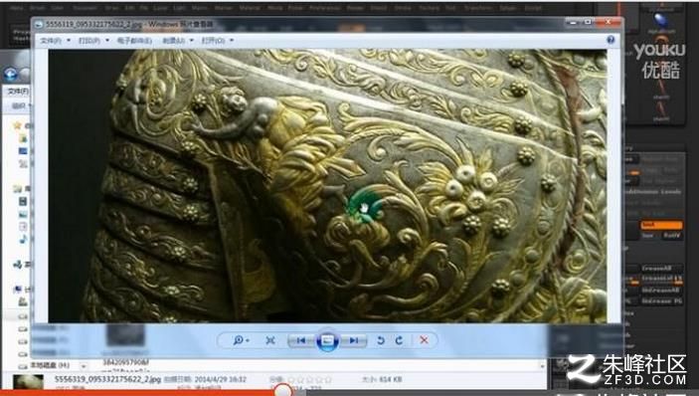The width and height of the screenshot is (699, 396).
Task: Click the video progress slider knob
Action: pyautogui.click(x=282, y=391)
